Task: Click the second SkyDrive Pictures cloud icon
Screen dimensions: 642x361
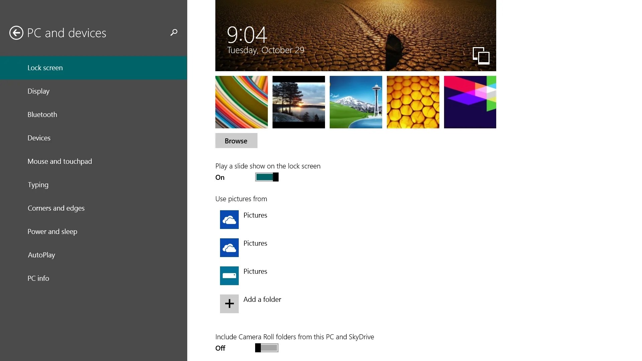Action: tap(229, 248)
